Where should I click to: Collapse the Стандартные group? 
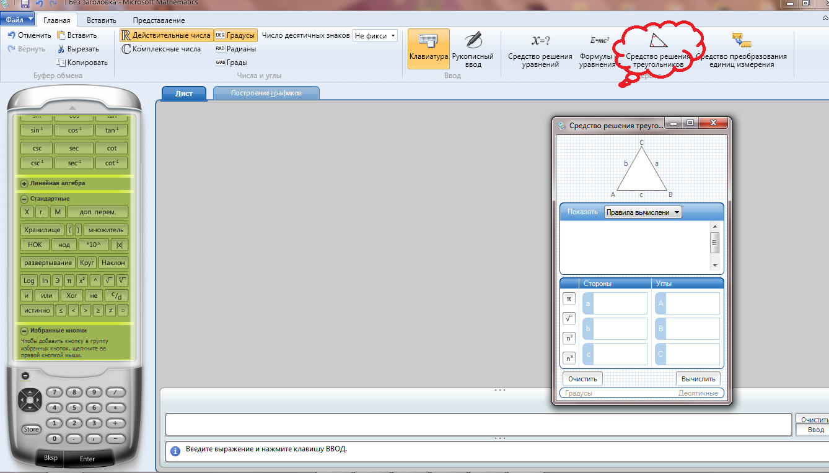point(24,199)
